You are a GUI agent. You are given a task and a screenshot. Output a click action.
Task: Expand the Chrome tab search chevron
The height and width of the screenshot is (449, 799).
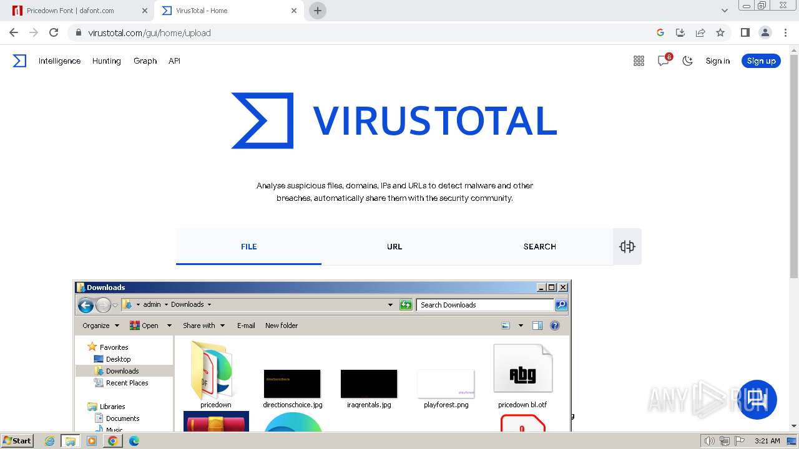724,11
